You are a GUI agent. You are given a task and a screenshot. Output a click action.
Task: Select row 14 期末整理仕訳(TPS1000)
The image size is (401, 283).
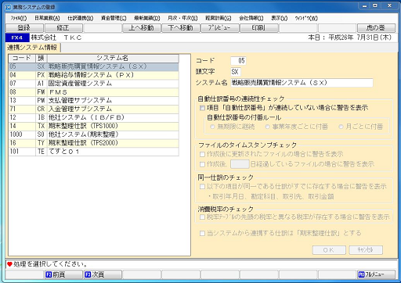pos(94,126)
